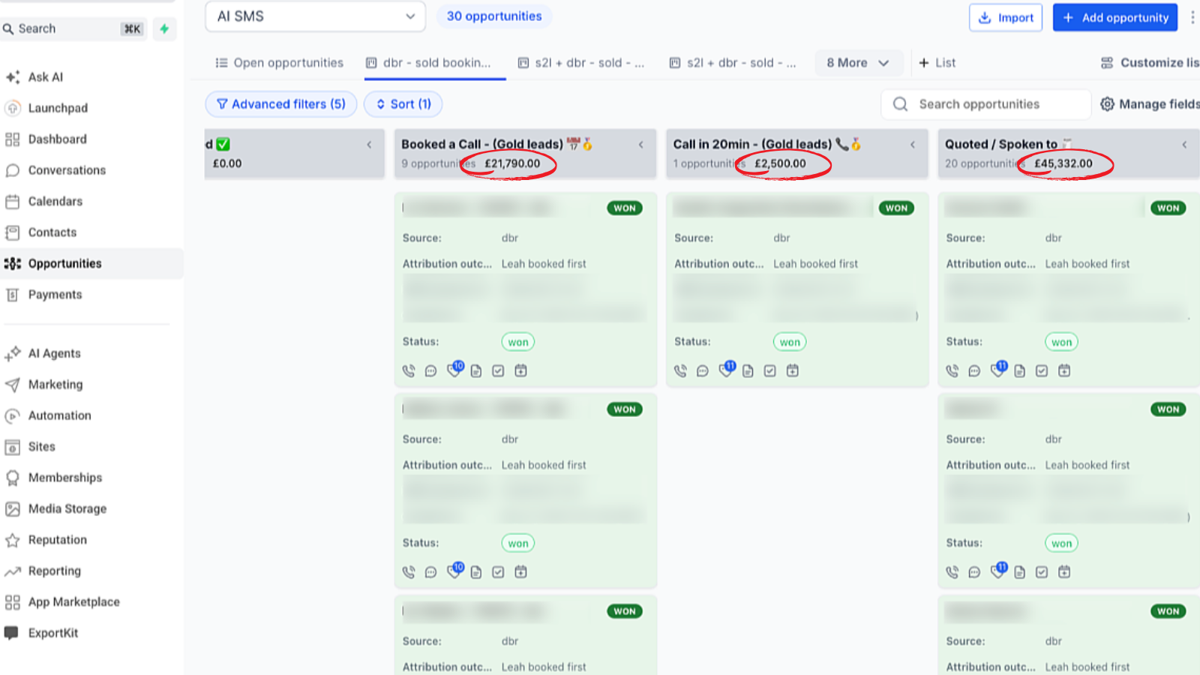Open the AI SMS pipeline dropdown
The height and width of the screenshot is (675, 1200).
tap(315, 16)
